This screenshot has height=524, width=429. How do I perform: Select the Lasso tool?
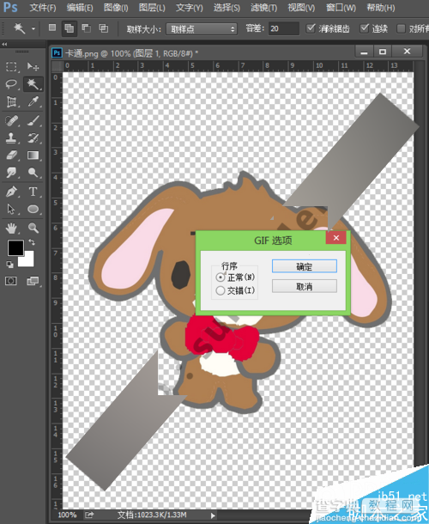coord(11,83)
